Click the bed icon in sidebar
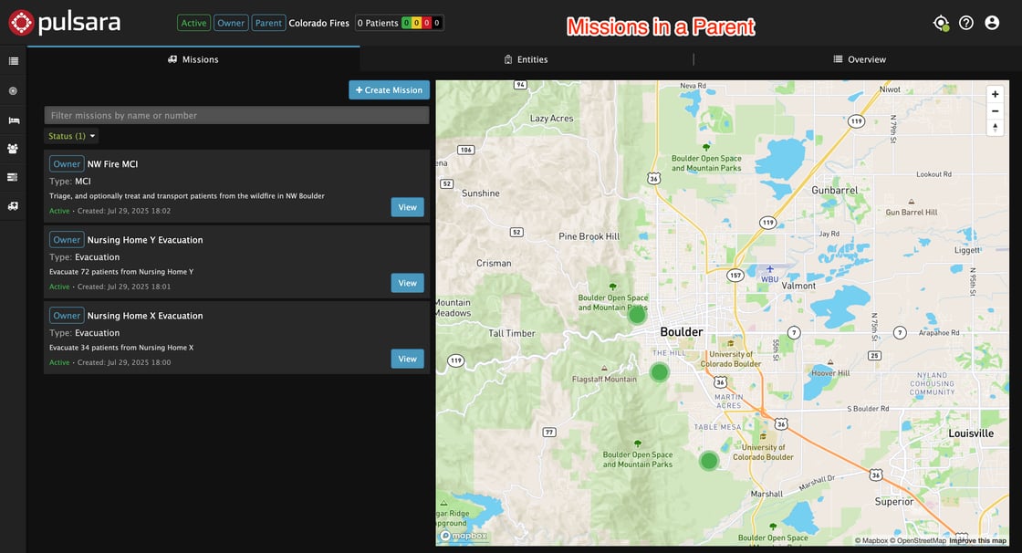This screenshot has width=1022, height=553. (13, 120)
